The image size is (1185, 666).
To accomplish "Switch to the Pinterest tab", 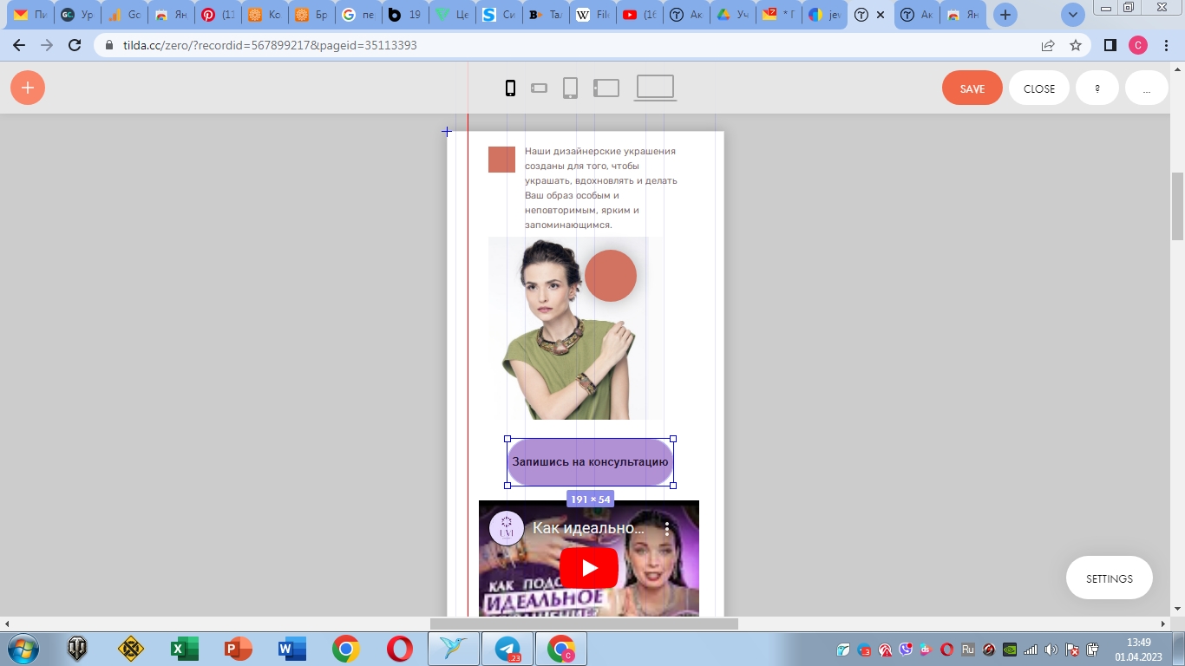I will [218, 15].
